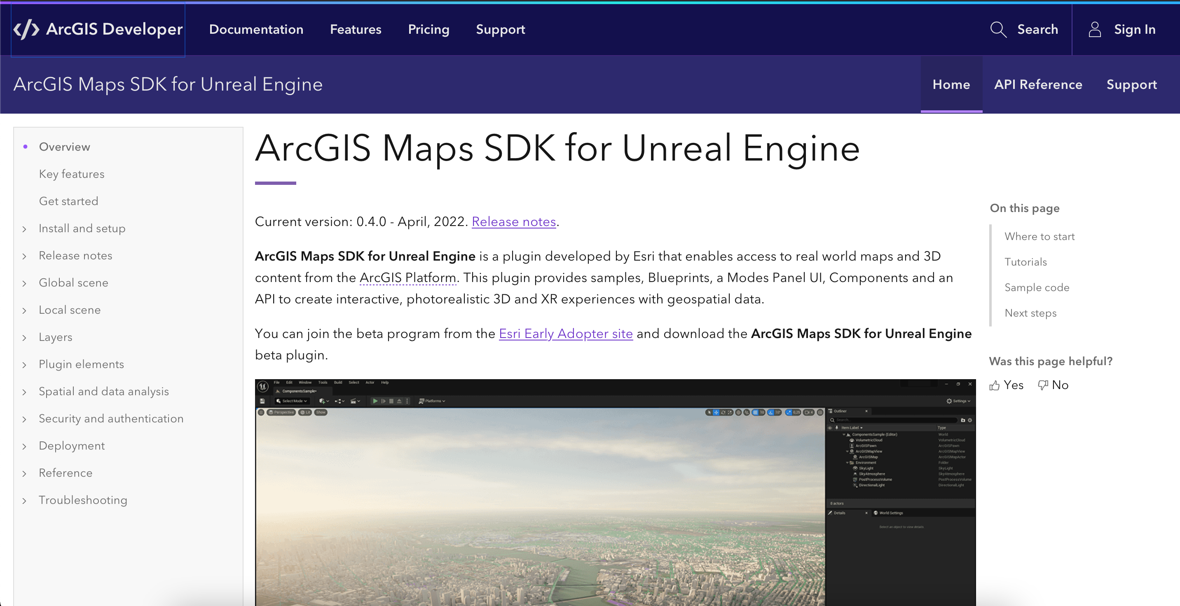Click the Sign In user icon
This screenshot has height=606, width=1180.
[x=1095, y=30]
